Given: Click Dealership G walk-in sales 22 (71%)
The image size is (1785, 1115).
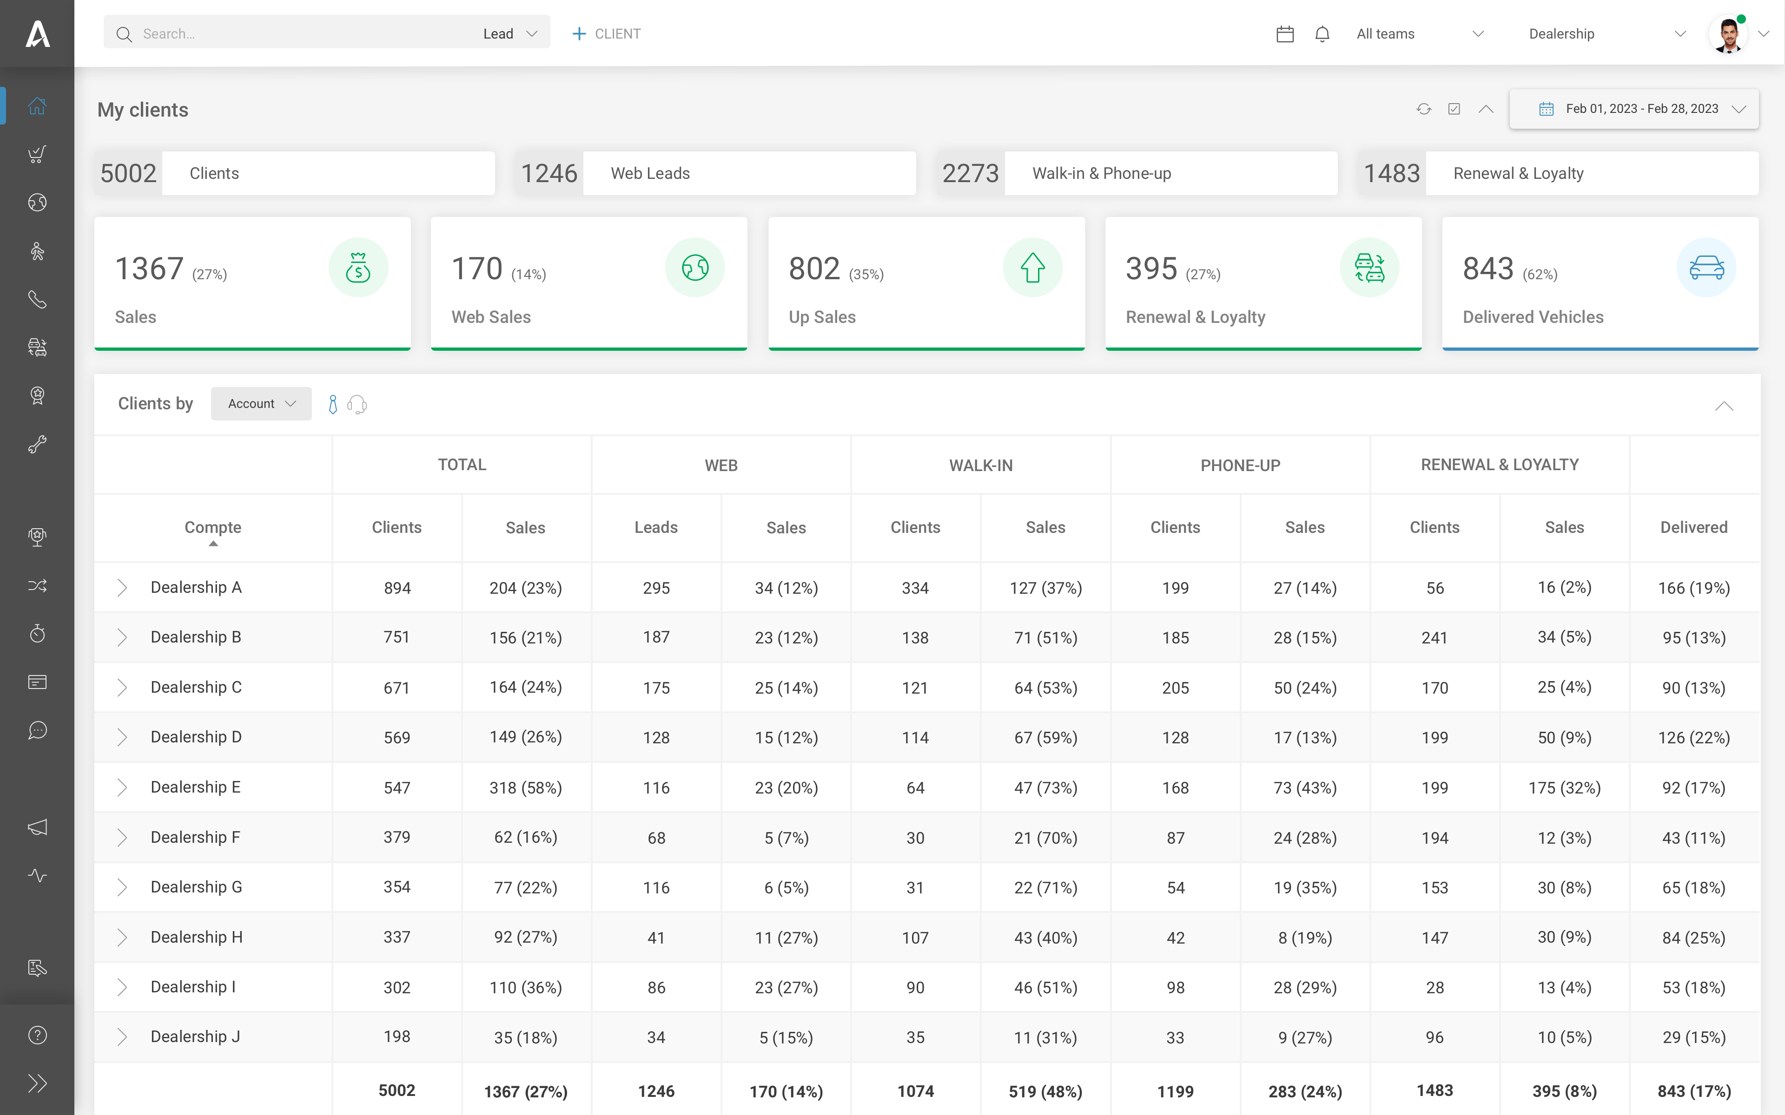Looking at the screenshot, I should pyautogui.click(x=1045, y=888).
